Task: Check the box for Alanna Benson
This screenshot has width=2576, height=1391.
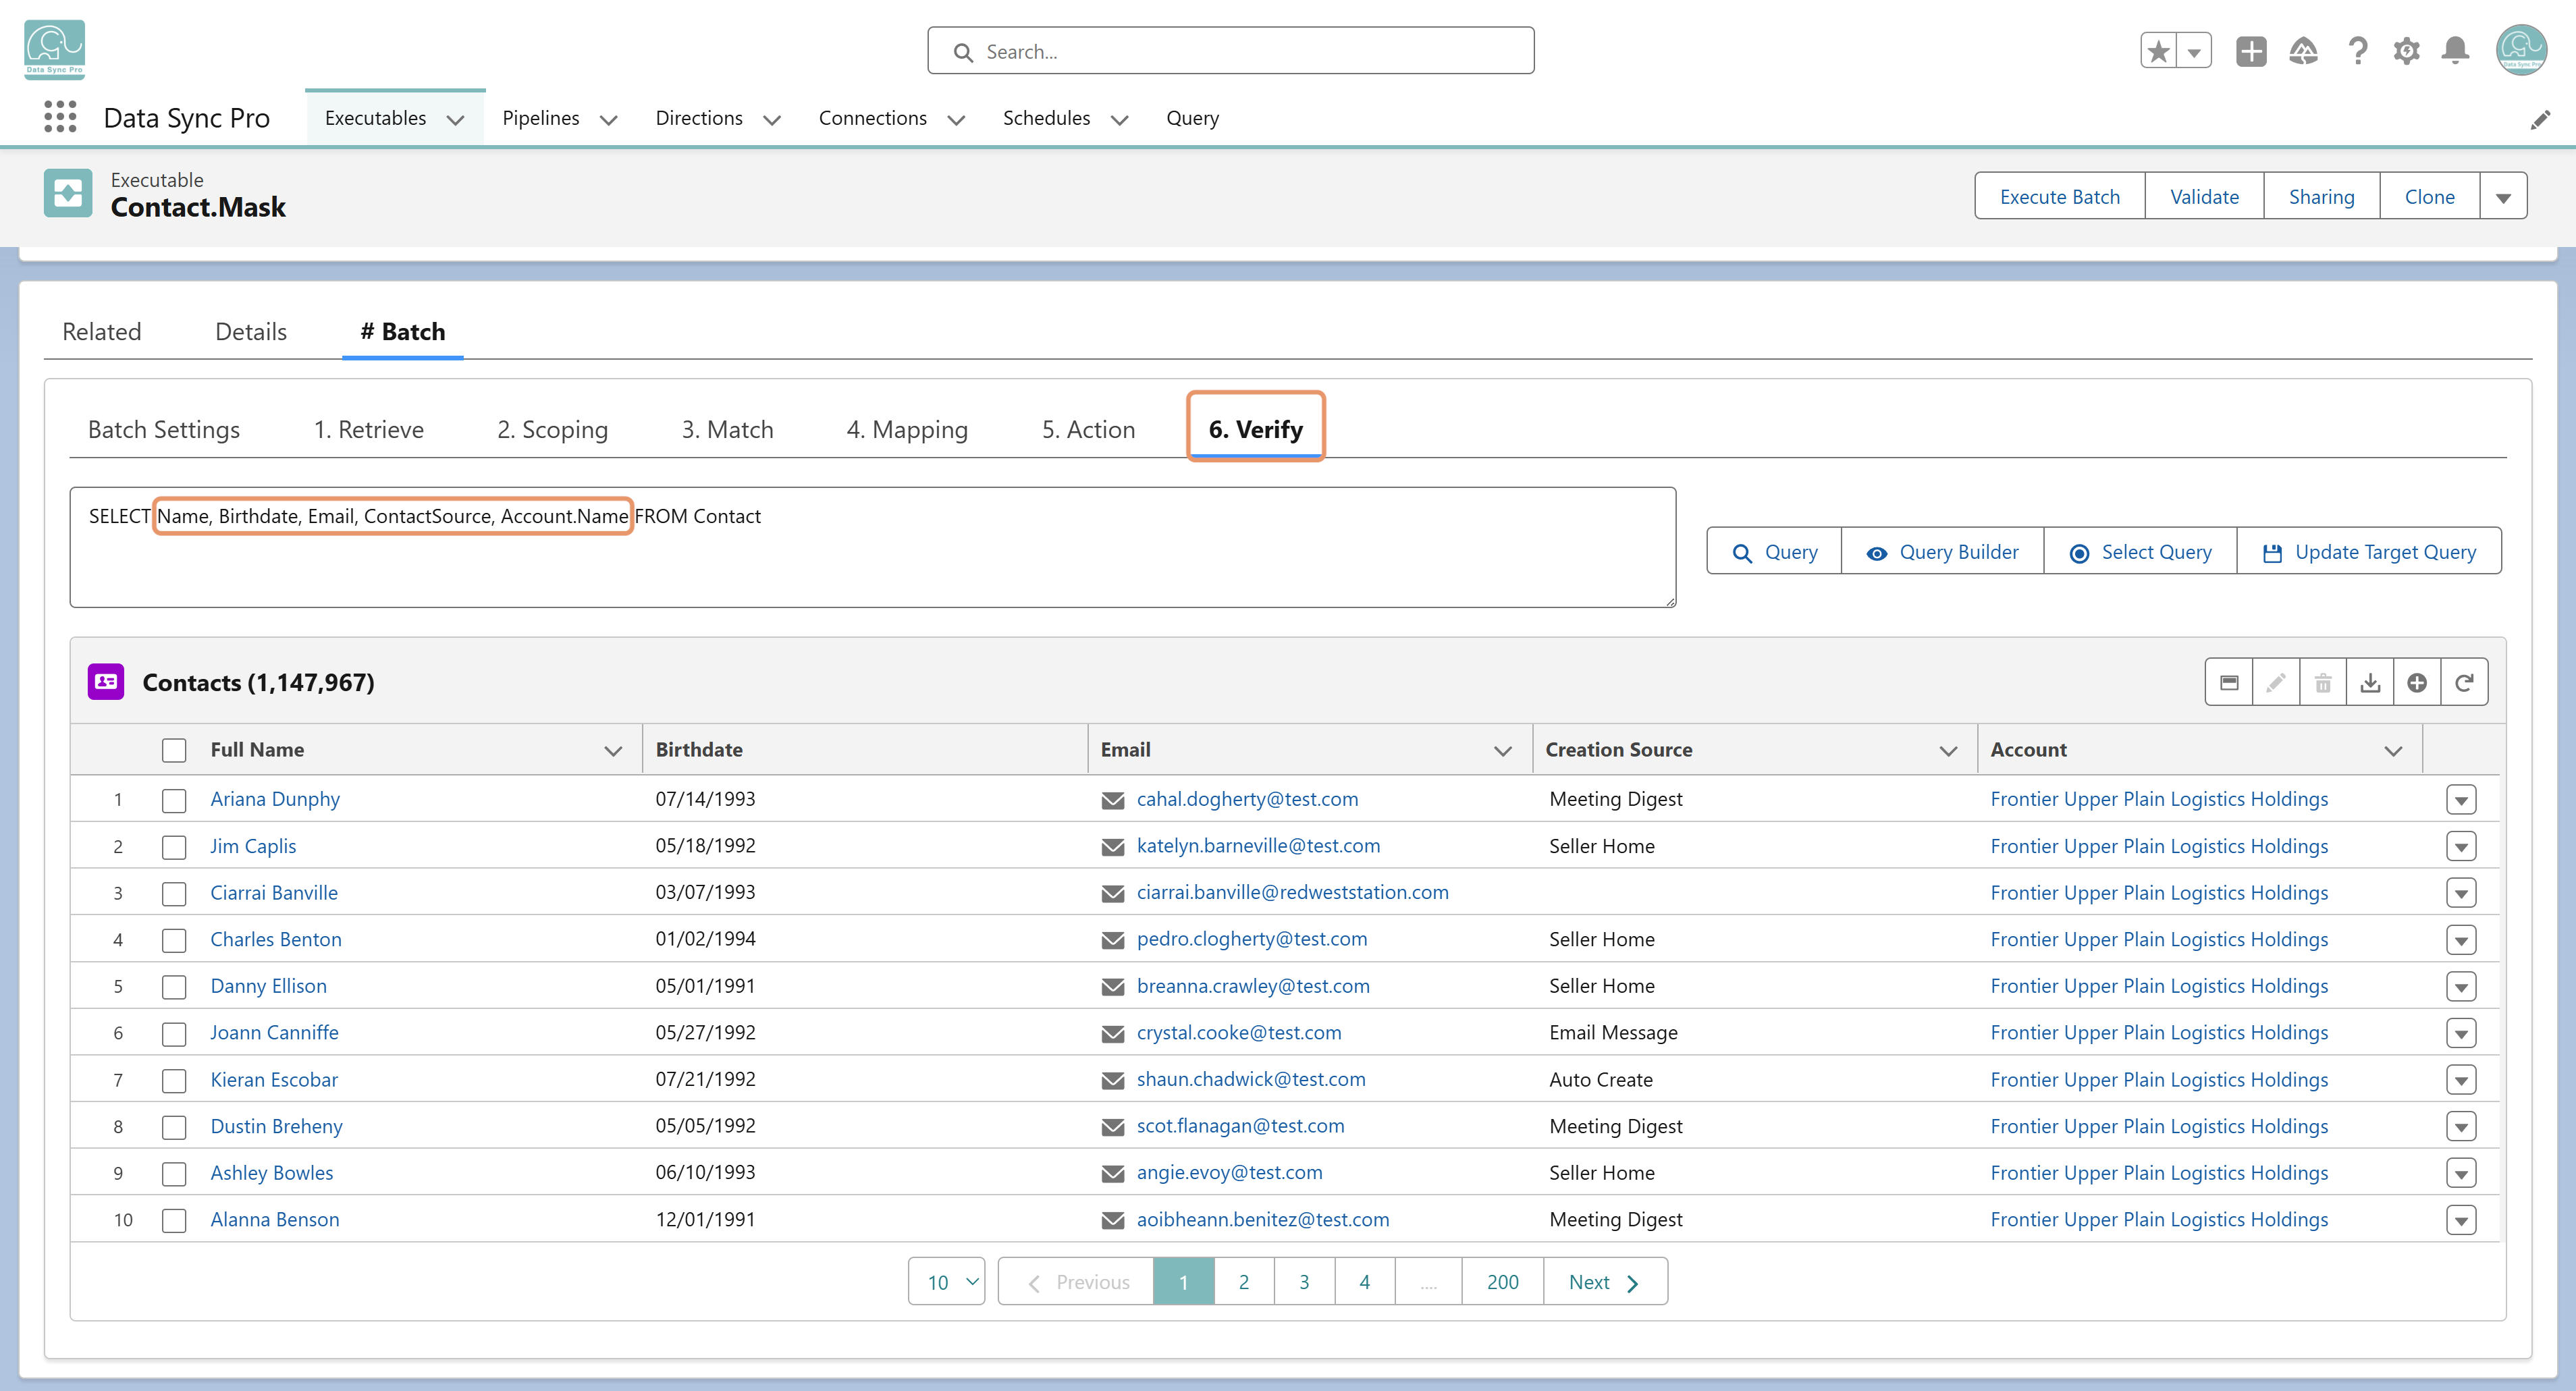Action: pyautogui.click(x=174, y=1220)
